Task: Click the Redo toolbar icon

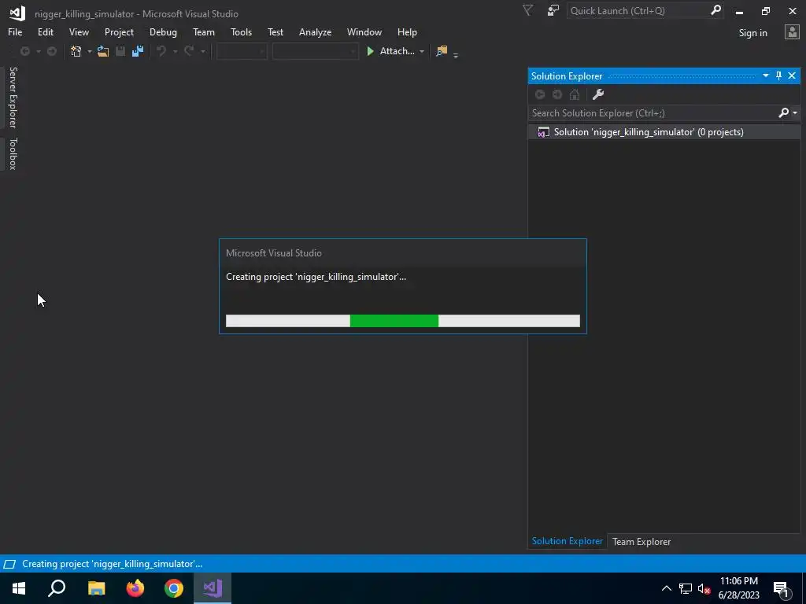Action: click(189, 51)
